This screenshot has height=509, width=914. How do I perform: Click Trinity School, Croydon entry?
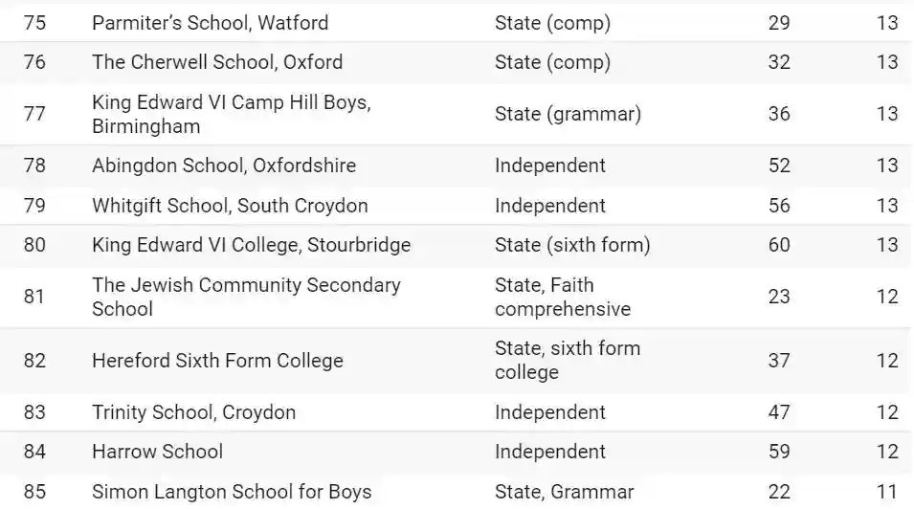(193, 412)
